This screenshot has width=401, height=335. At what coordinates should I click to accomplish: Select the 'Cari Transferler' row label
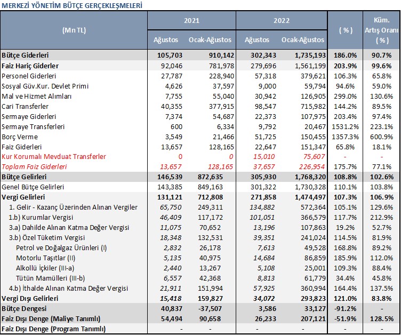pos(25,107)
